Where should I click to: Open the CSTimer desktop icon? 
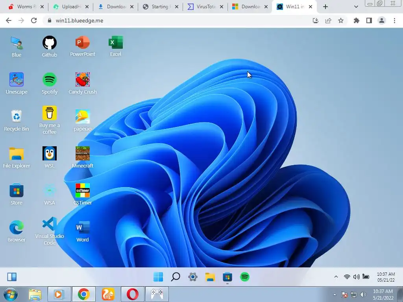83,194
